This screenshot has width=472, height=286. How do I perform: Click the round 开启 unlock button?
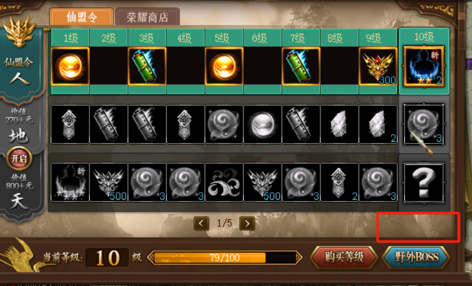pos(19,158)
